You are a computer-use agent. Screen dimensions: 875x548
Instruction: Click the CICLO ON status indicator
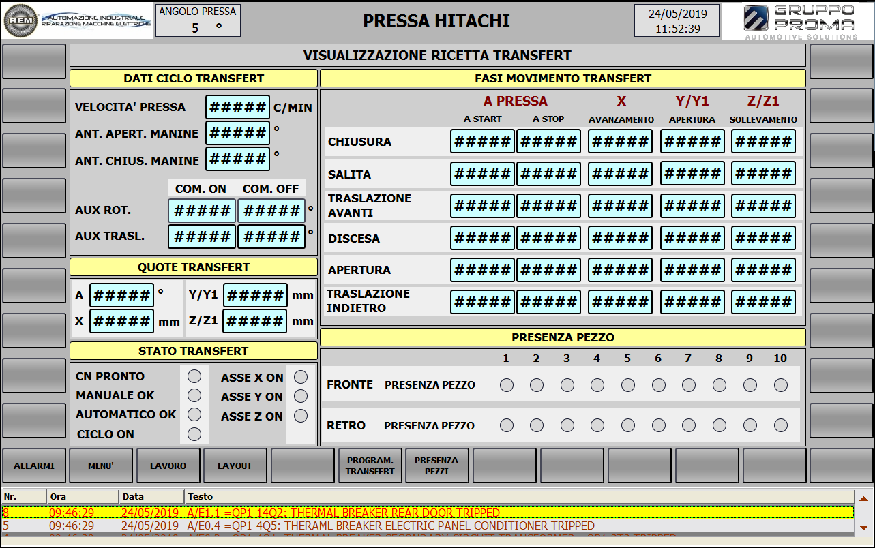(x=194, y=434)
